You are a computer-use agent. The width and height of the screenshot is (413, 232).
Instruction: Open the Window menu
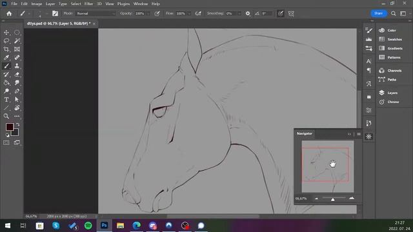(141, 4)
